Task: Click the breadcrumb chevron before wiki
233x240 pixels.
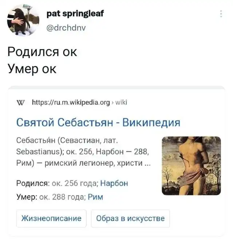Action: 112,103
